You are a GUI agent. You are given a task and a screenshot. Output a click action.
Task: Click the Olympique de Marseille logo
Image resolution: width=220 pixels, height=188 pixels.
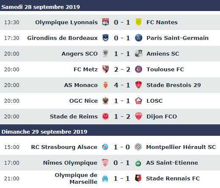[105, 178]
